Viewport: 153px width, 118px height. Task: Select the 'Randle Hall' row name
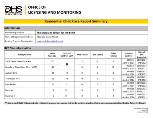pyautogui.click(x=11, y=84)
